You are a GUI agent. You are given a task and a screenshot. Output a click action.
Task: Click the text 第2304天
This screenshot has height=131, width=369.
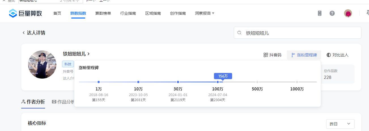(x=218, y=100)
